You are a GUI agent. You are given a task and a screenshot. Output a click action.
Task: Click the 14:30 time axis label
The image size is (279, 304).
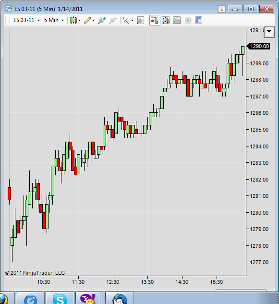[x=182, y=282]
